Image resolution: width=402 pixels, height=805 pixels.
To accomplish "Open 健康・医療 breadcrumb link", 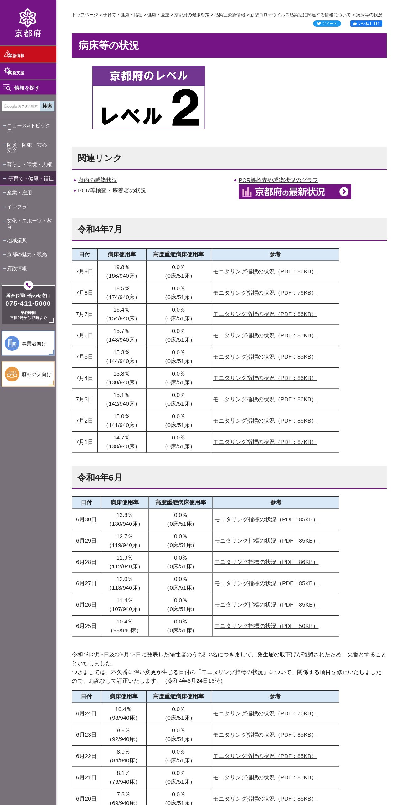I will (158, 15).
